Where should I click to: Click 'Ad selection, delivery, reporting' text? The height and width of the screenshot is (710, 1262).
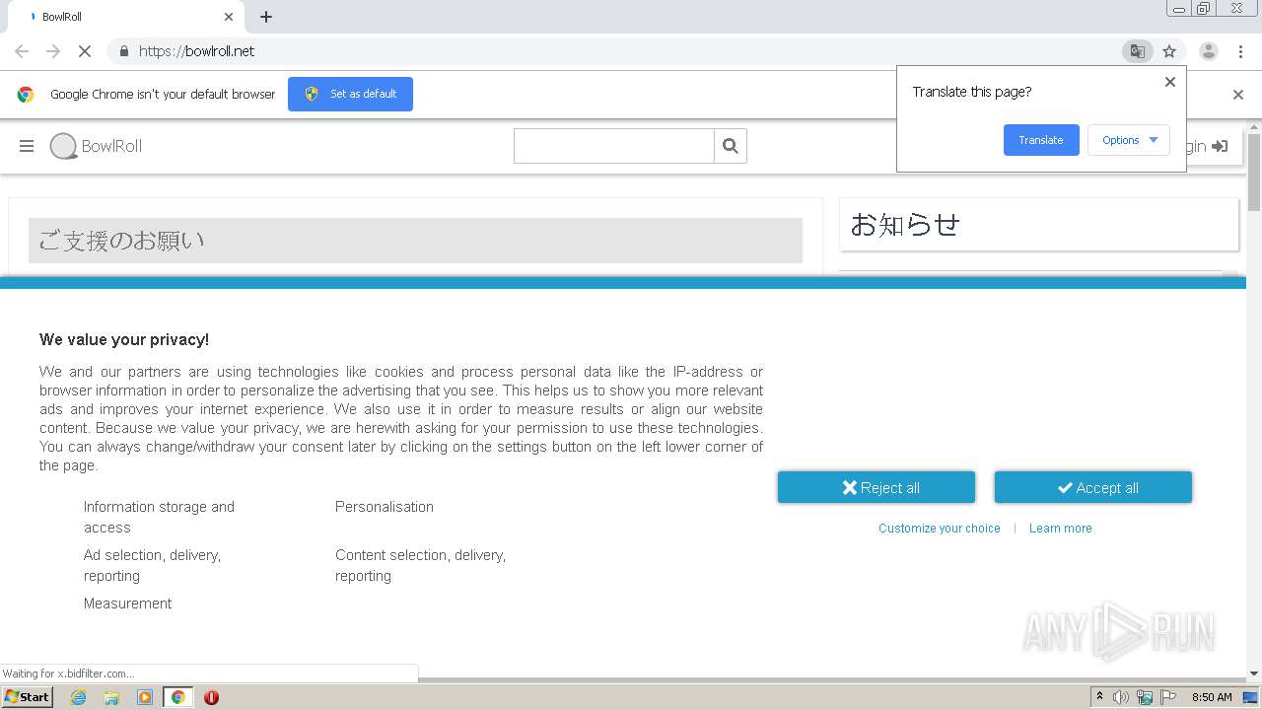[152, 565]
